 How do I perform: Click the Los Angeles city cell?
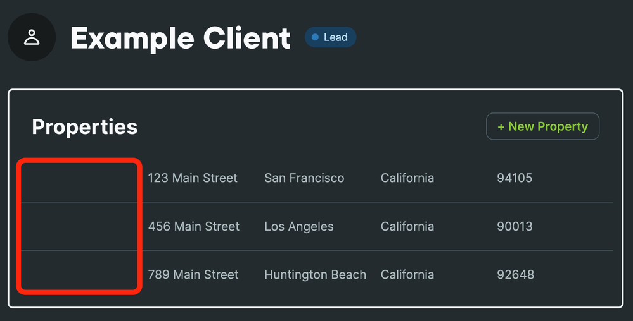point(299,226)
